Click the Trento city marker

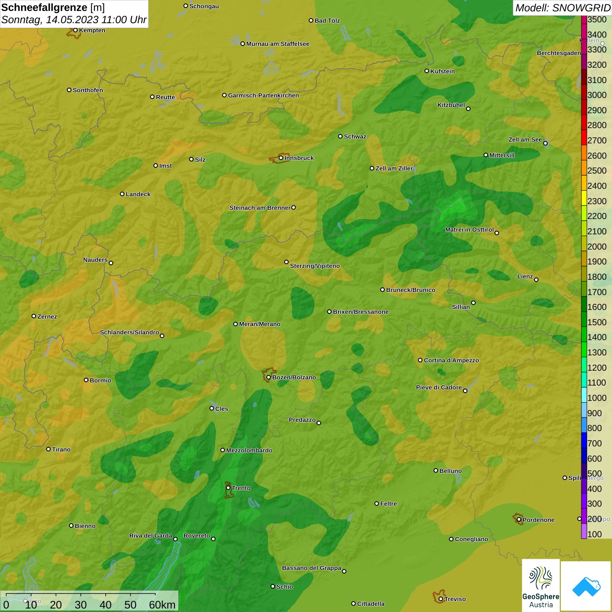tap(228, 488)
